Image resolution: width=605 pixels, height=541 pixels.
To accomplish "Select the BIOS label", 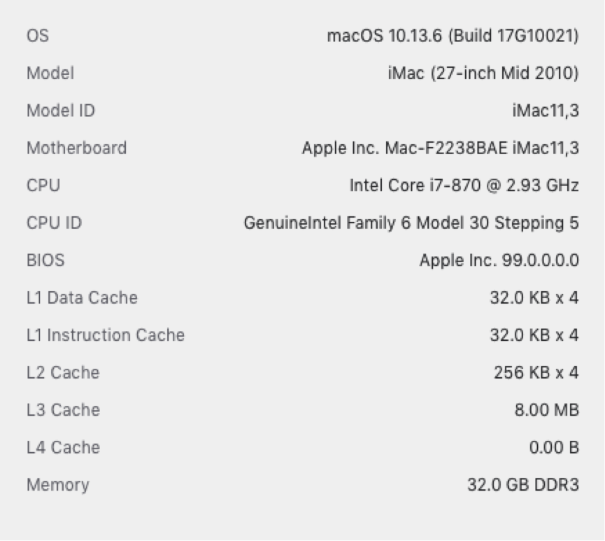I will [x=45, y=260].
